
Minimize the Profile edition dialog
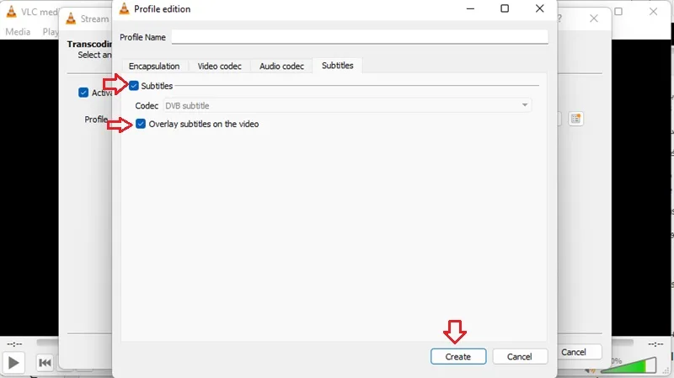point(470,8)
